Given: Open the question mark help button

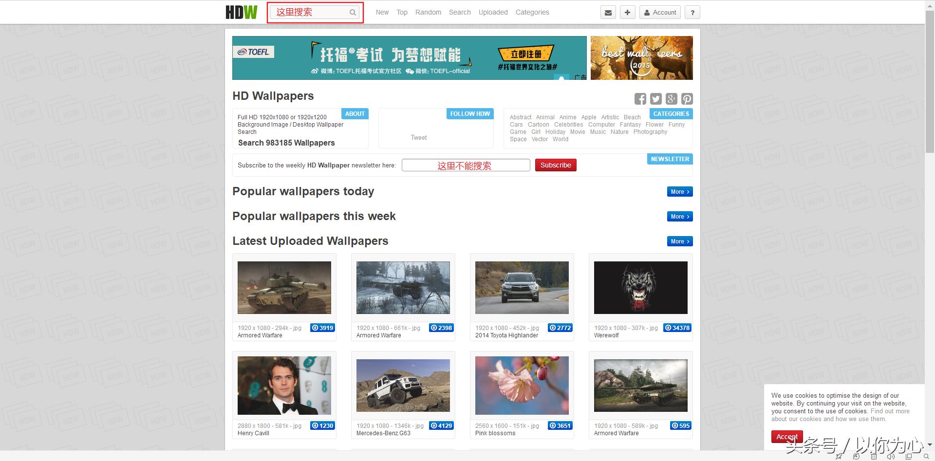Looking at the screenshot, I should coord(692,13).
